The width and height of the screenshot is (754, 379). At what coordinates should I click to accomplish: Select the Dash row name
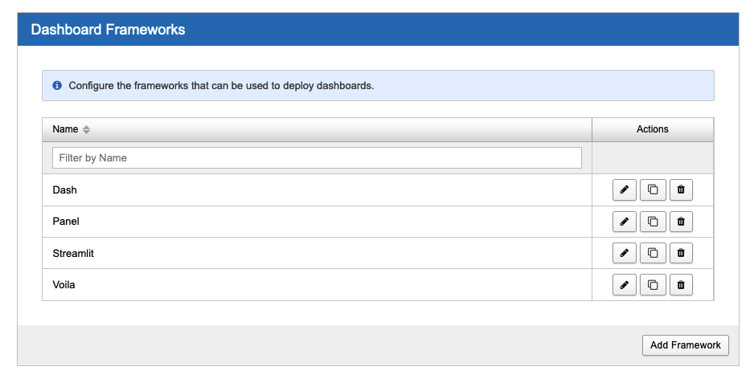point(64,190)
